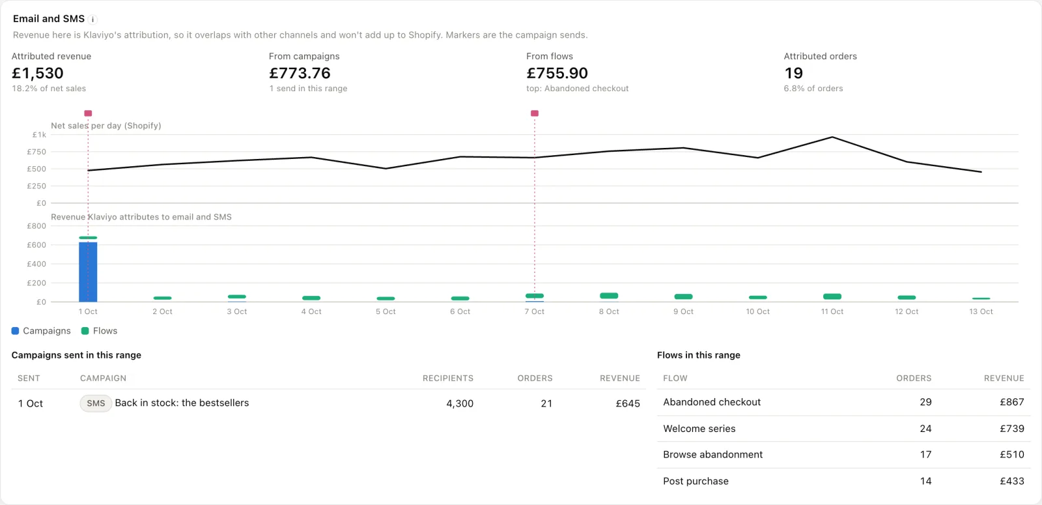The image size is (1042, 505).
Task: Click '6.8% of orders' text
Action: tap(813, 89)
